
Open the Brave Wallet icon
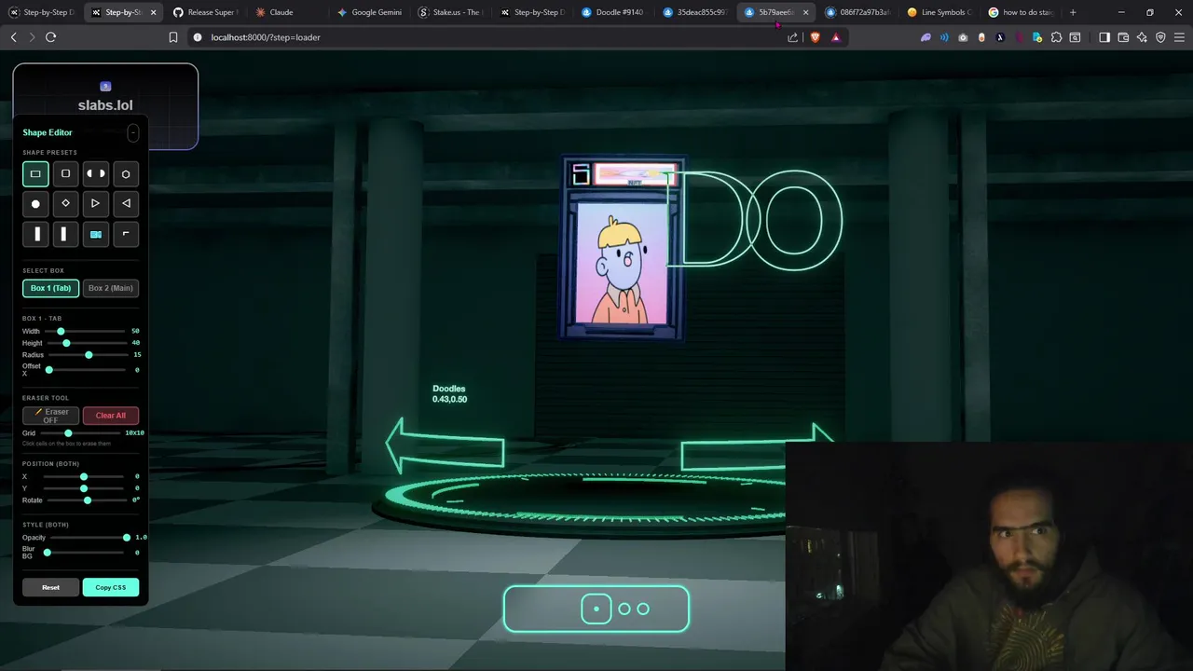1123,37
